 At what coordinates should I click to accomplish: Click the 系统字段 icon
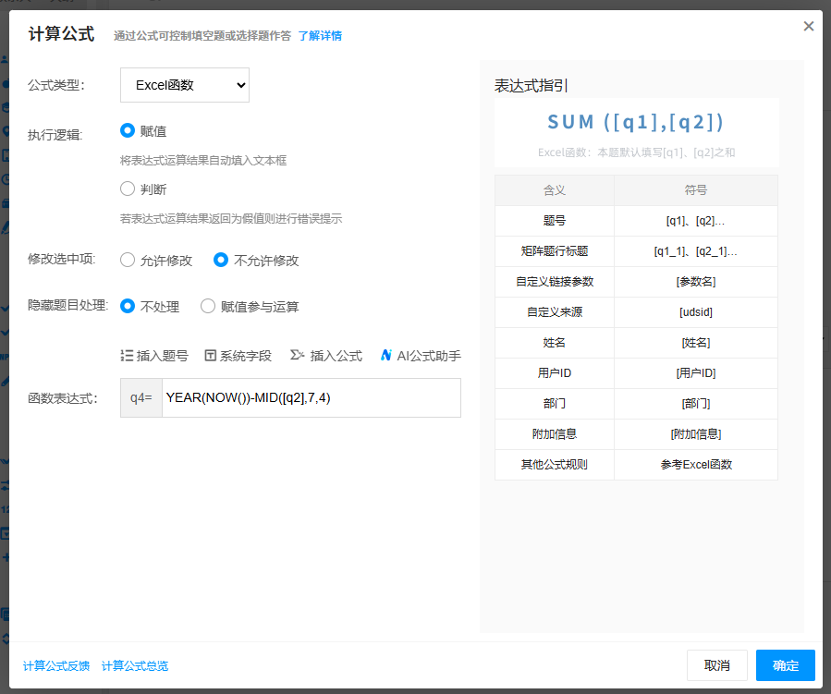point(211,356)
